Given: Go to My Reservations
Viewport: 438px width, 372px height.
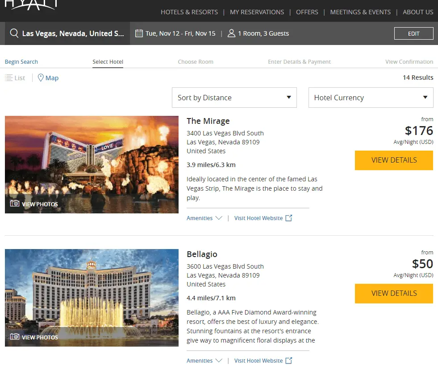Looking at the screenshot, I should [257, 12].
